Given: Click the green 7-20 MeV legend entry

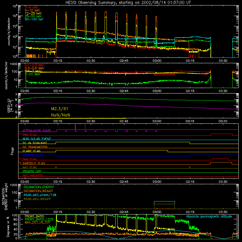Looking at the screenshot, I should (33, 74).
